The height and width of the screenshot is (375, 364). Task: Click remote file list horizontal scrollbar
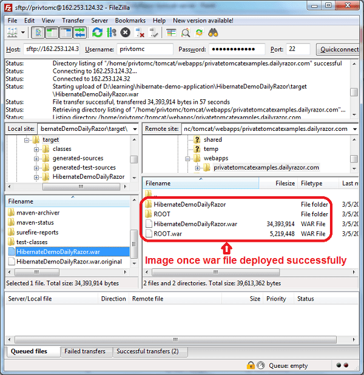[x=215, y=272]
